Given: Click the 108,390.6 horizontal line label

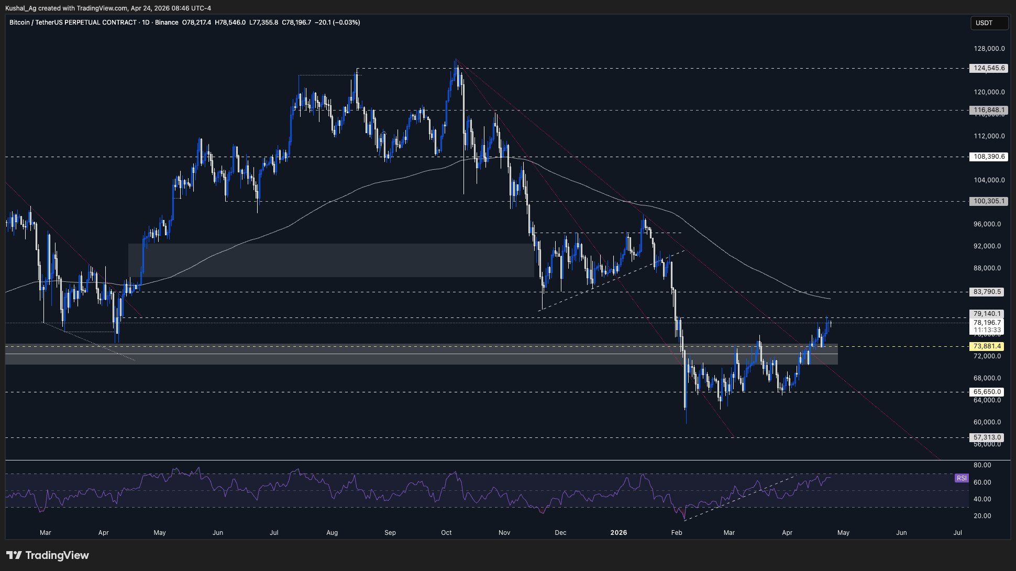Looking at the screenshot, I should [x=989, y=157].
